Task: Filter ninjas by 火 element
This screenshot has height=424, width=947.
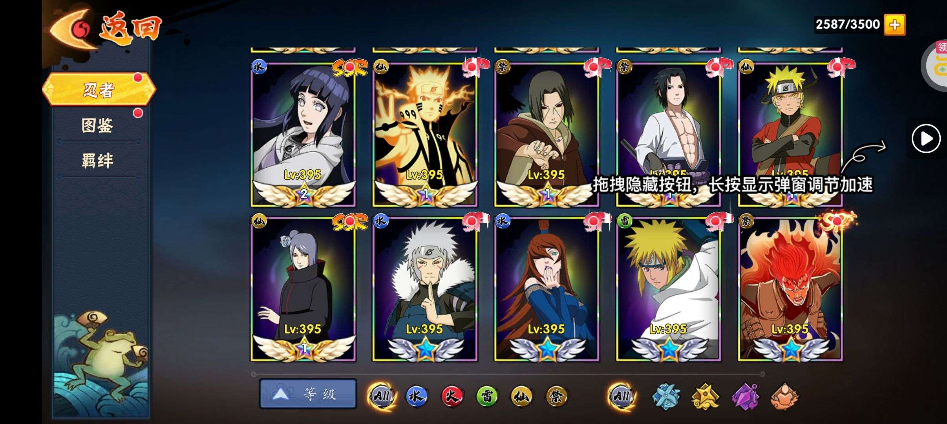Action: click(452, 396)
